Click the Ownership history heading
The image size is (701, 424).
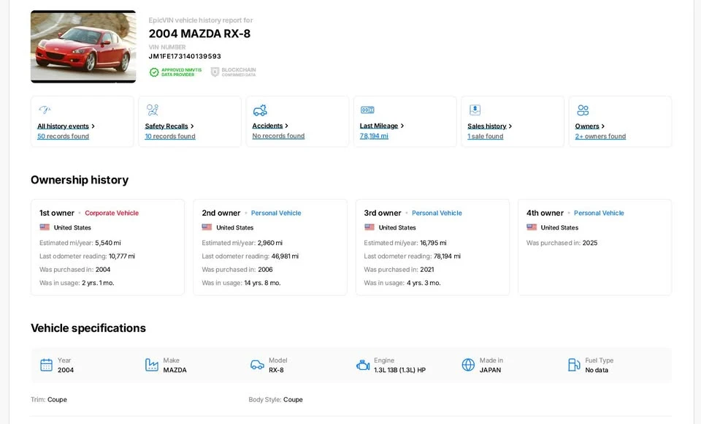point(80,180)
